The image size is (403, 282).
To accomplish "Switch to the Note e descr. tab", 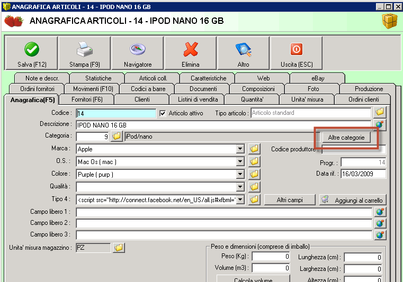I will coord(42,78).
